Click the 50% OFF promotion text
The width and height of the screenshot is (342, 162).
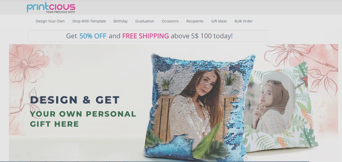[93, 36]
